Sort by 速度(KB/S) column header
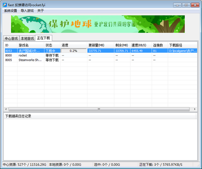Viewport: 202px width, 169px height. pyautogui.click(x=140, y=45)
